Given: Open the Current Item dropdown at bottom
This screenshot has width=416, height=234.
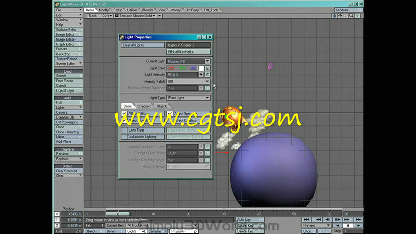Looking at the screenshot, I should coord(162,226).
